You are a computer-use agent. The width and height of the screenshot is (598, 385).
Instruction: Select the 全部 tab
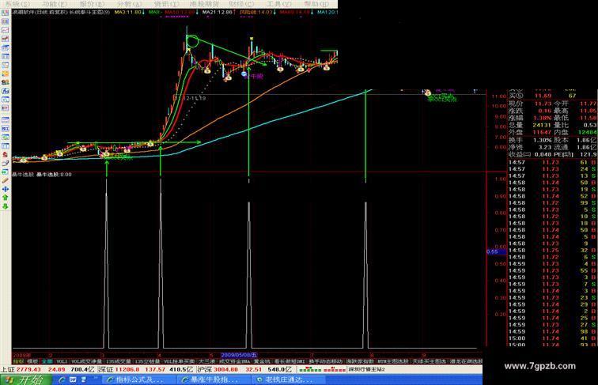(47, 361)
